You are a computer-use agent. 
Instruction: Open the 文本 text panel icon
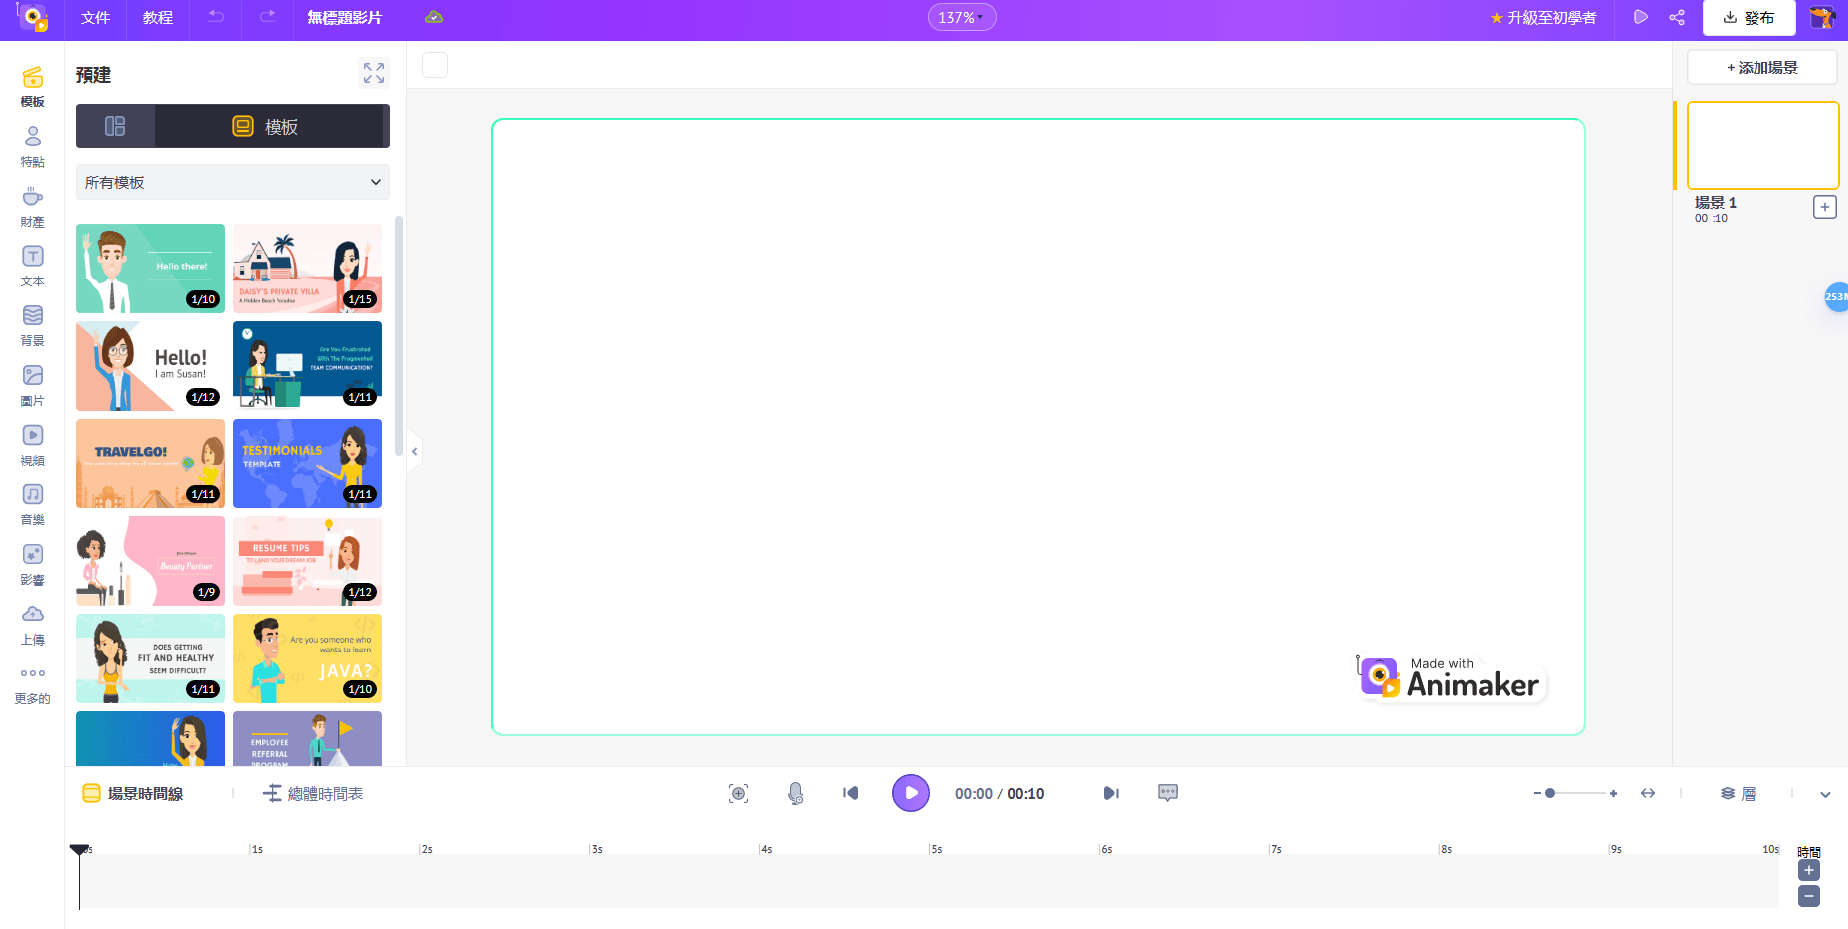coord(33,266)
